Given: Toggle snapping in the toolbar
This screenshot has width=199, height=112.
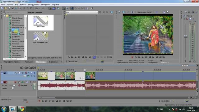Looking at the screenshot, I should pyautogui.click(x=50, y=8).
